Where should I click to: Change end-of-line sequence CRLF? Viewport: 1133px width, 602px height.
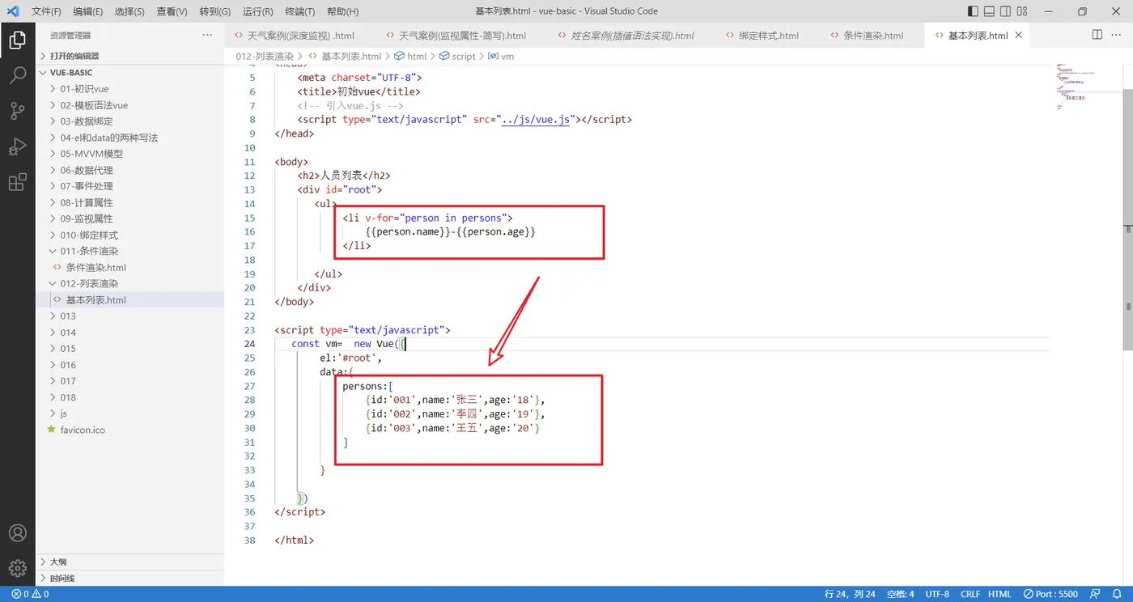pos(970,594)
